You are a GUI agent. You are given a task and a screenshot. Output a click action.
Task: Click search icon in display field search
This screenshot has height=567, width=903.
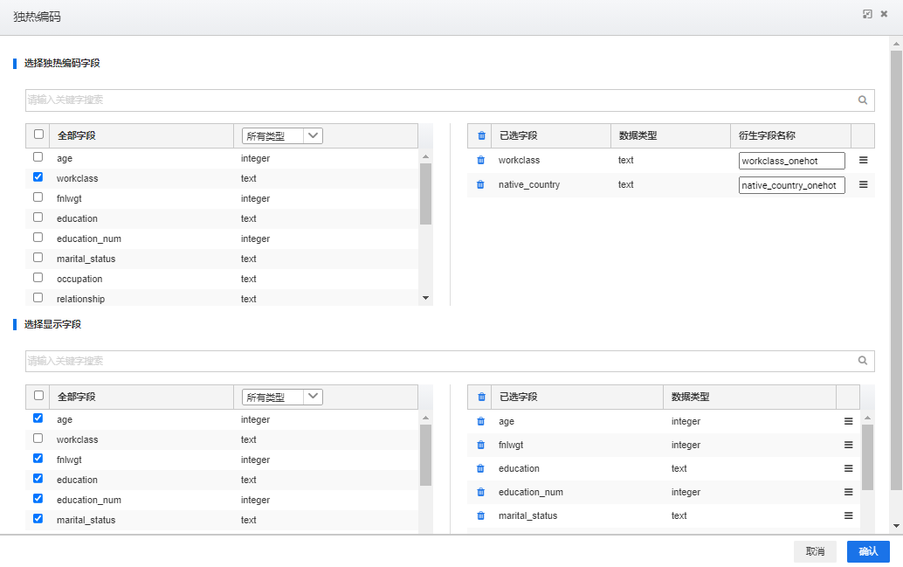[863, 361]
